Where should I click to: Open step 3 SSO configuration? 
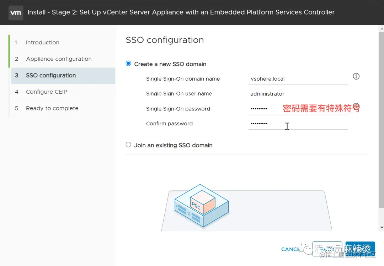[x=63, y=75]
